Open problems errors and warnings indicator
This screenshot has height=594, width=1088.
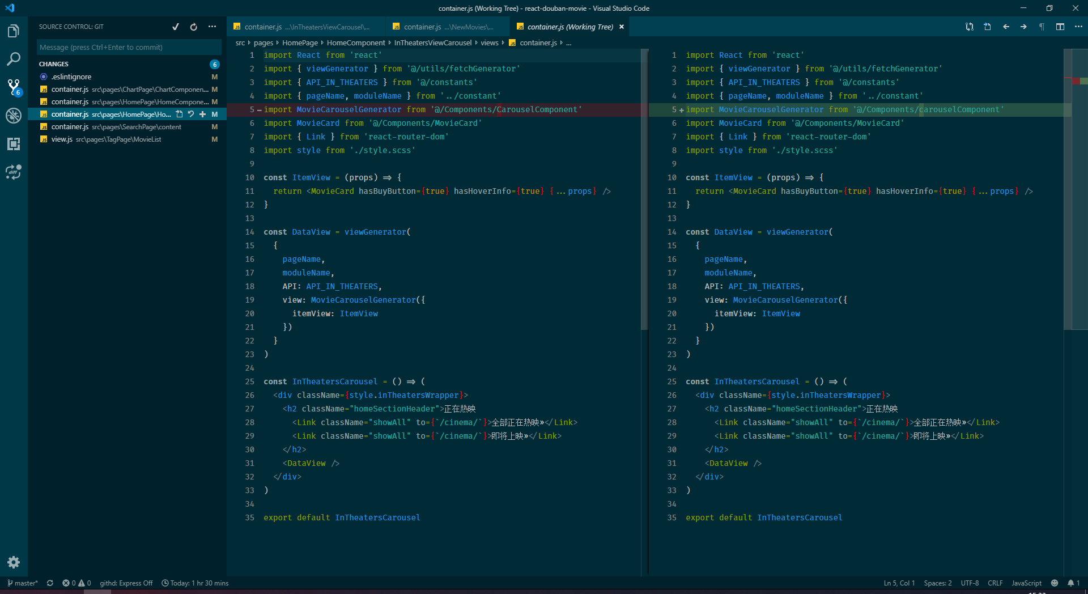click(76, 583)
